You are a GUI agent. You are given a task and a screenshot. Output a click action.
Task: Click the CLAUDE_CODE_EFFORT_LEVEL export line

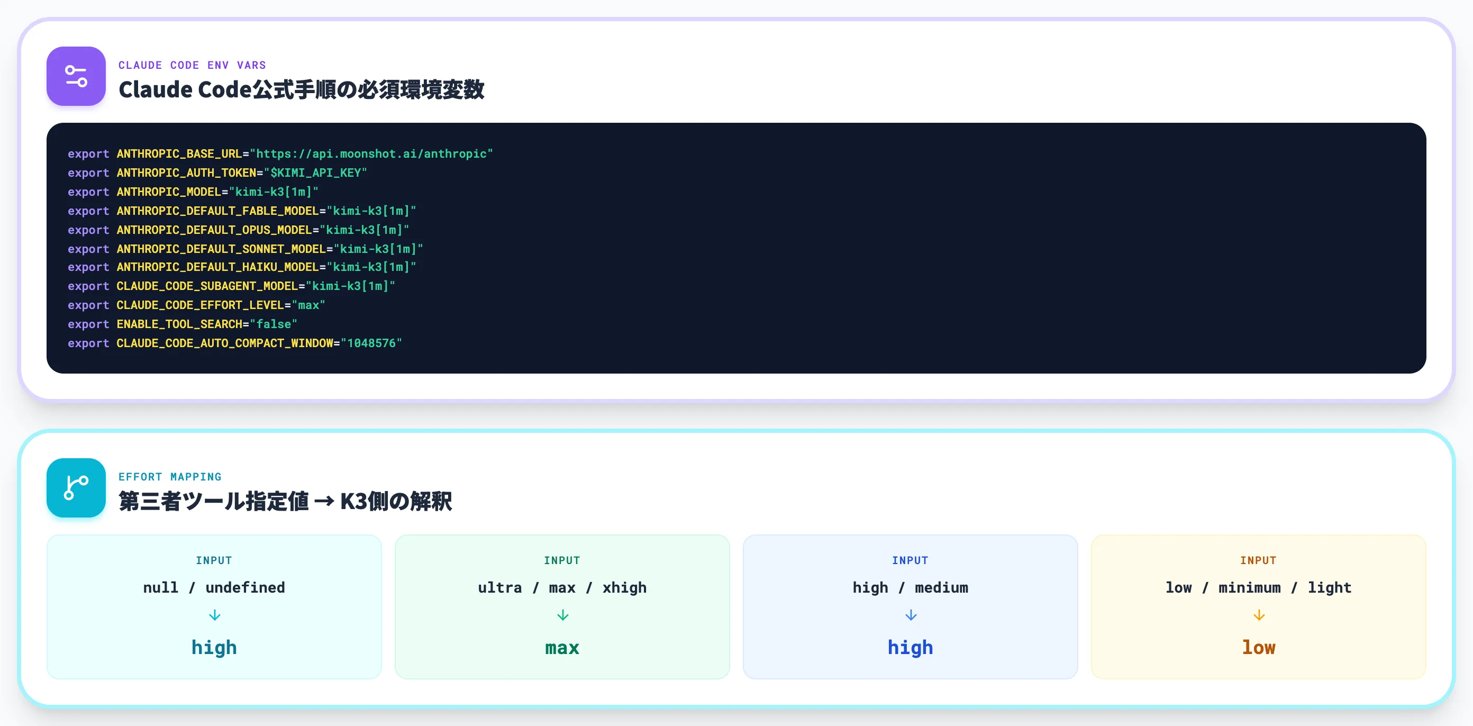point(196,305)
